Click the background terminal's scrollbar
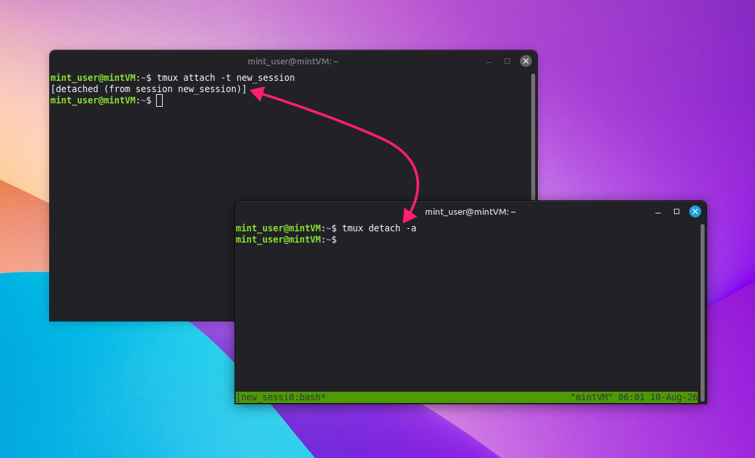 pos(533,137)
